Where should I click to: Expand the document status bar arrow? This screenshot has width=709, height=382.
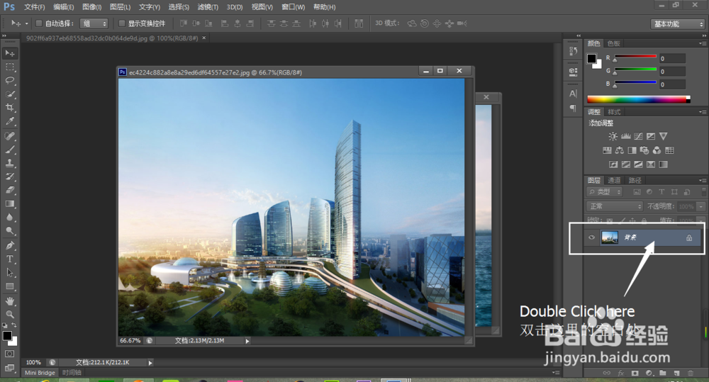pos(247,341)
